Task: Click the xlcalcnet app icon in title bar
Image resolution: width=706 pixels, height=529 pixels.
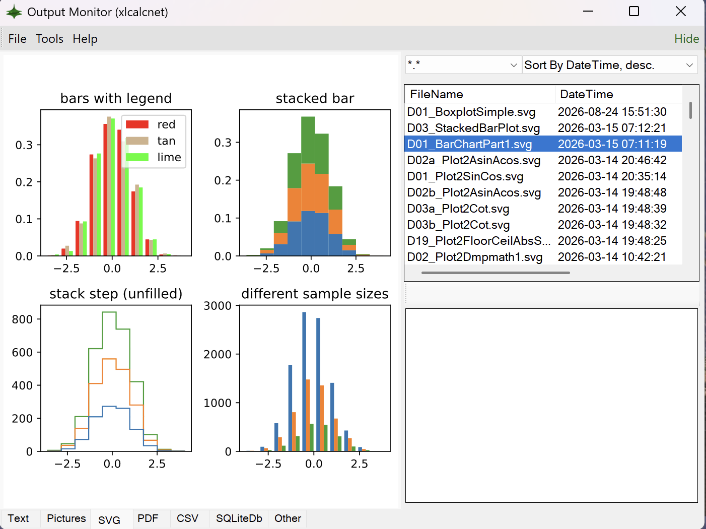Action: tap(14, 12)
